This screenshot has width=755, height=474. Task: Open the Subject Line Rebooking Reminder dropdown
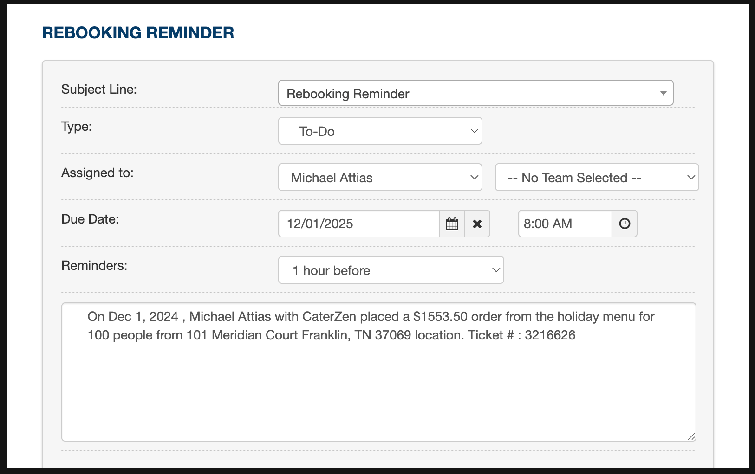coord(475,93)
